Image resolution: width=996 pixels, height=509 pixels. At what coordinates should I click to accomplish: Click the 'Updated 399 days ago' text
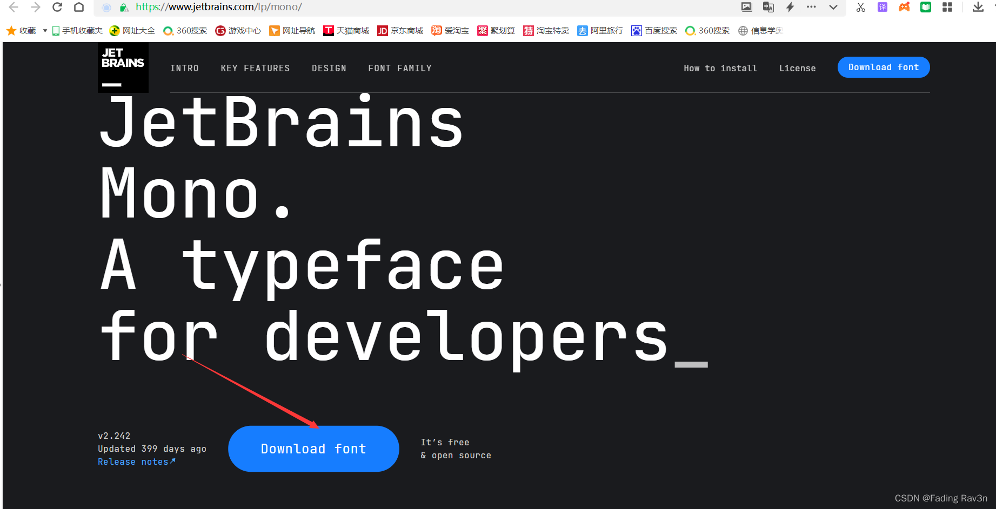coord(152,449)
